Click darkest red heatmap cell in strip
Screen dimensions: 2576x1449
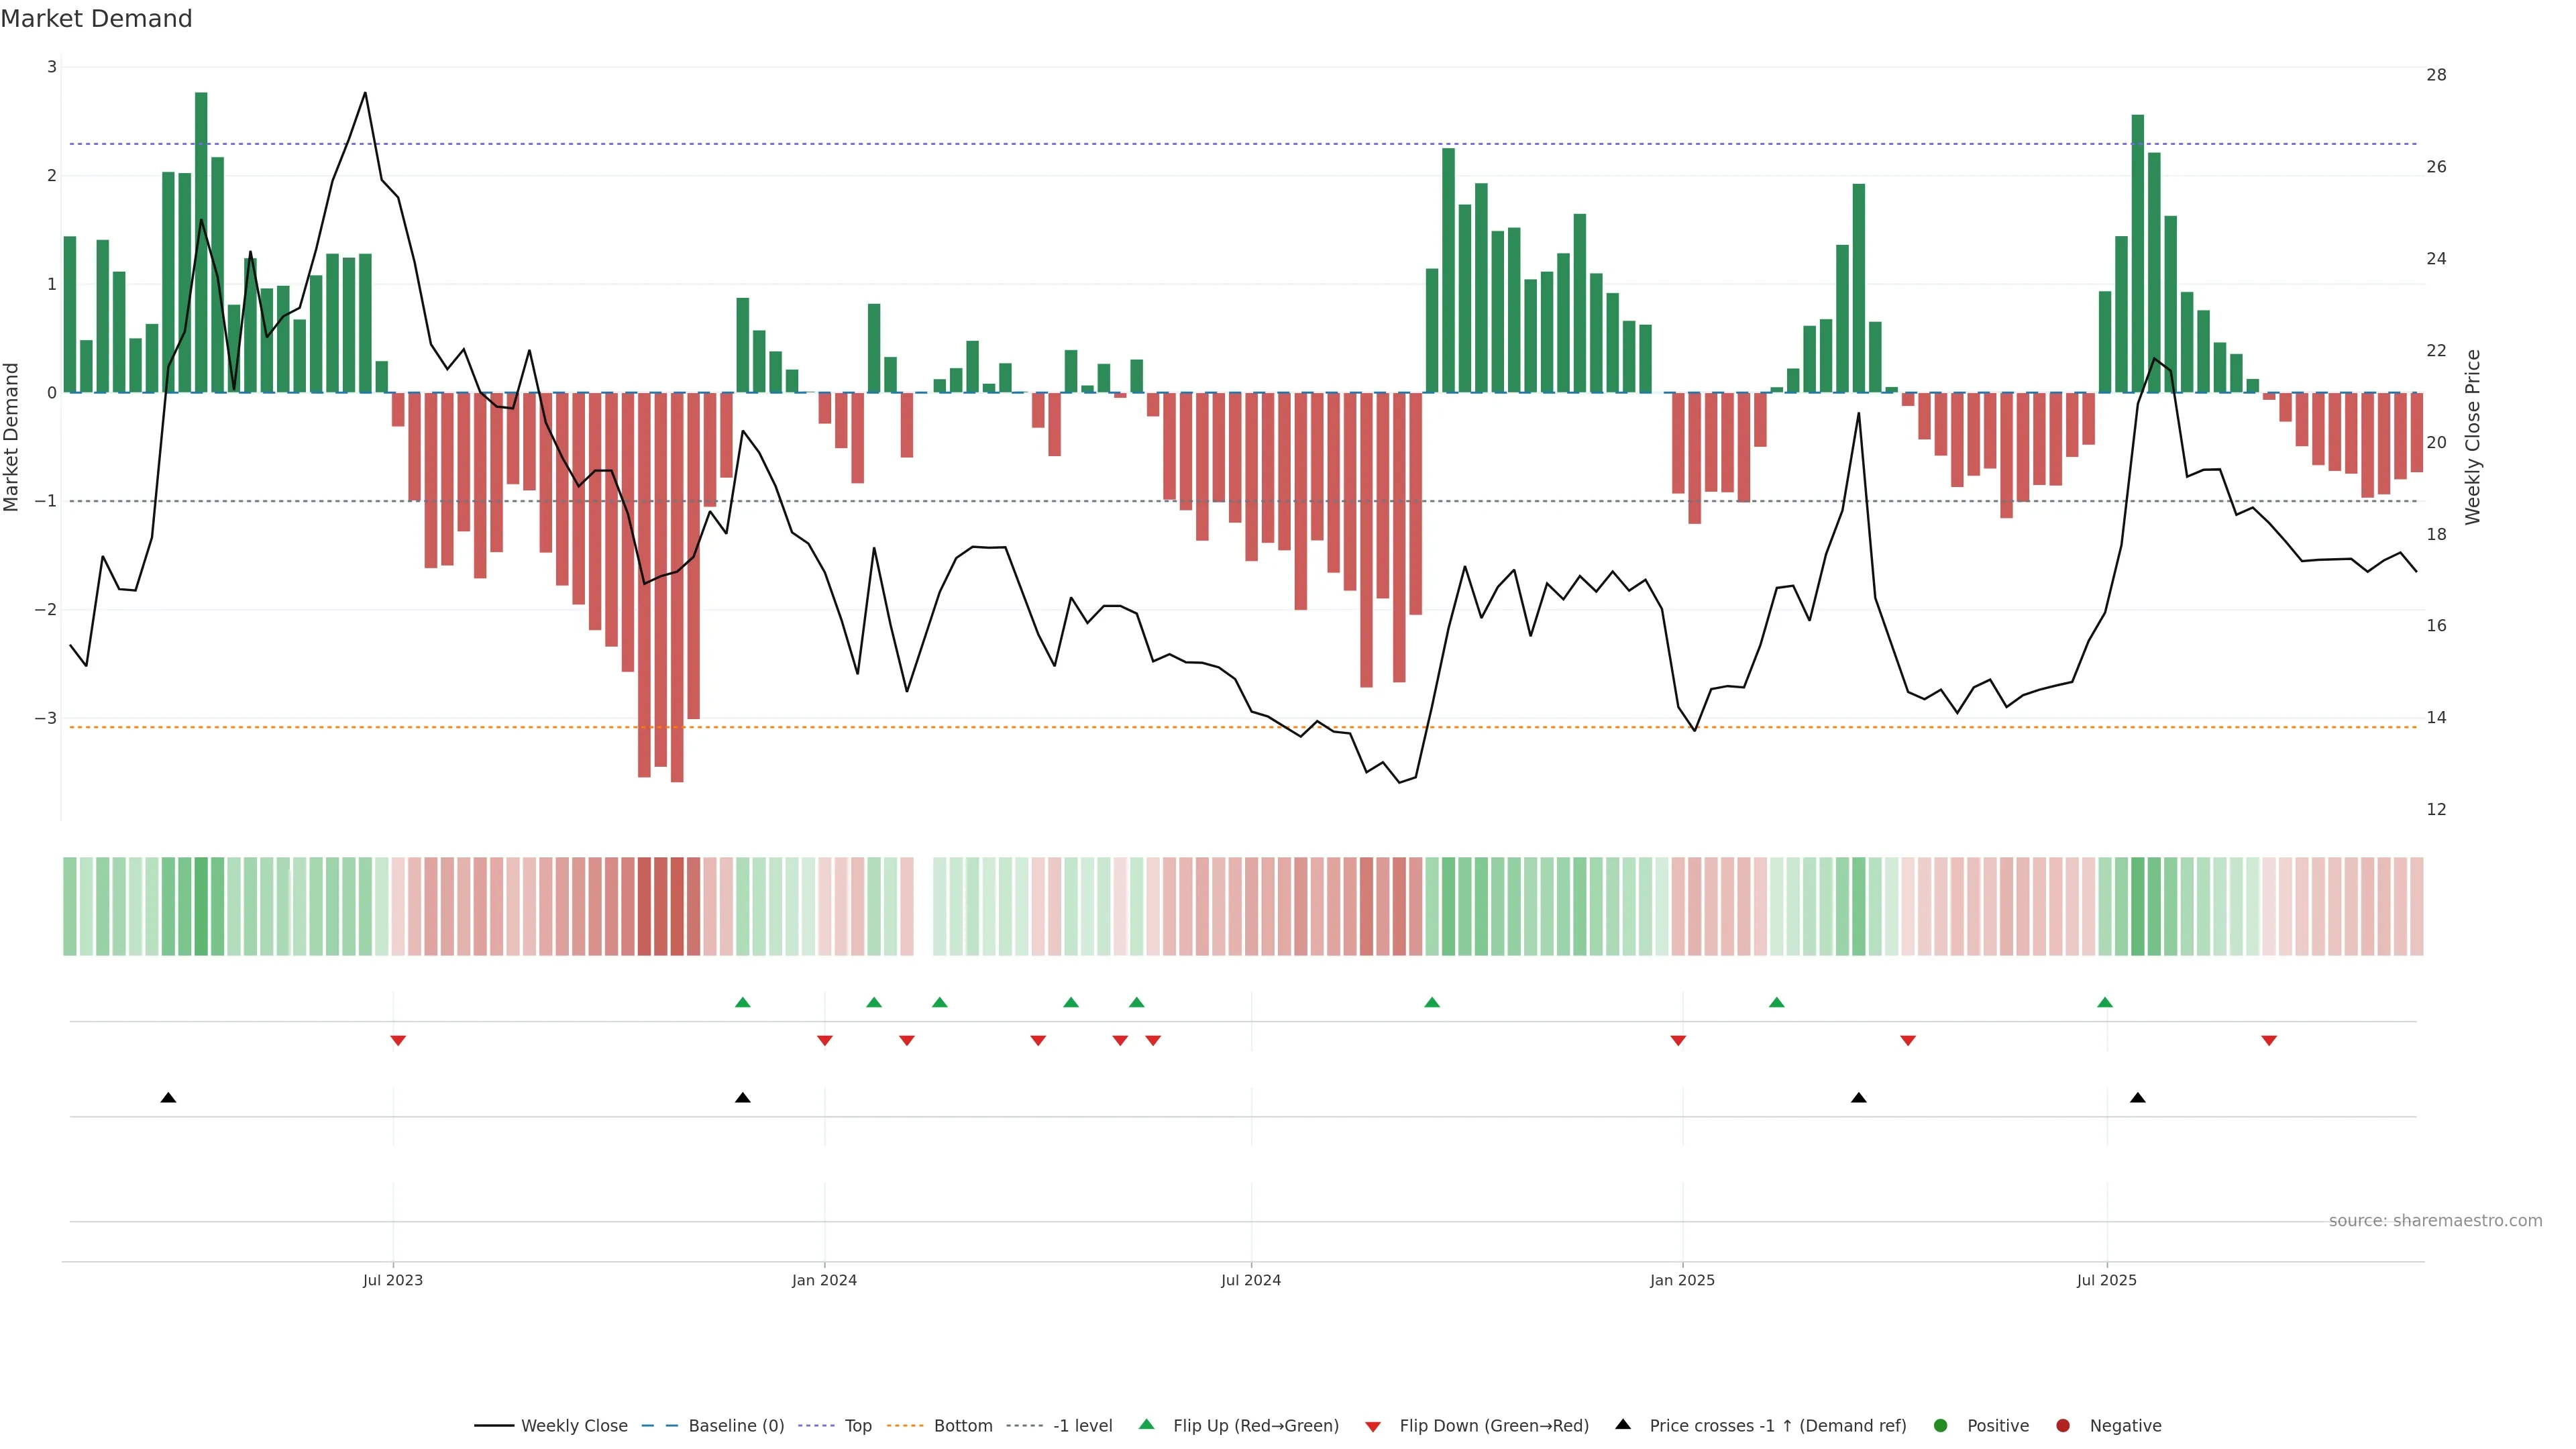pos(677,906)
